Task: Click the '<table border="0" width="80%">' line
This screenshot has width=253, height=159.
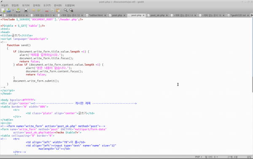Action: (x=24, y=107)
